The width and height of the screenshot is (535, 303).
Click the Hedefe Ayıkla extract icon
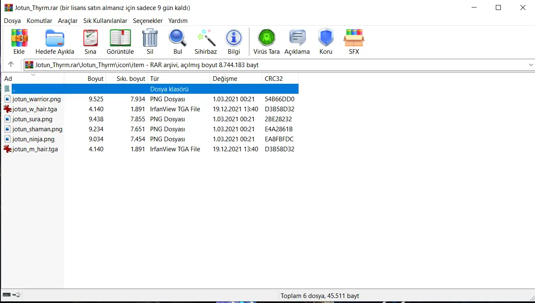coord(55,38)
